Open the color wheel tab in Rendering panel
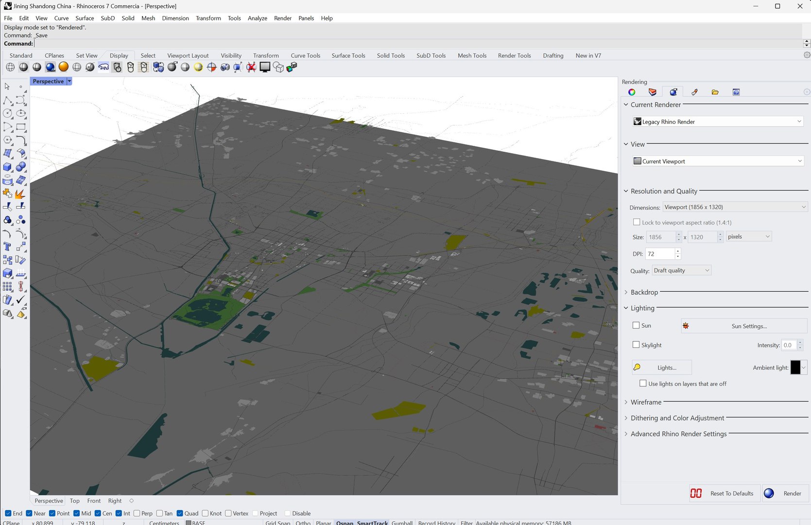The width and height of the screenshot is (811, 525). (x=632, y=92)
